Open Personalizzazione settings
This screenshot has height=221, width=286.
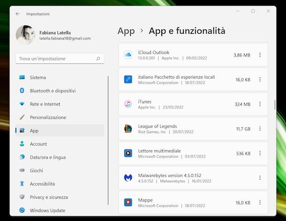[x=60, y=118]
